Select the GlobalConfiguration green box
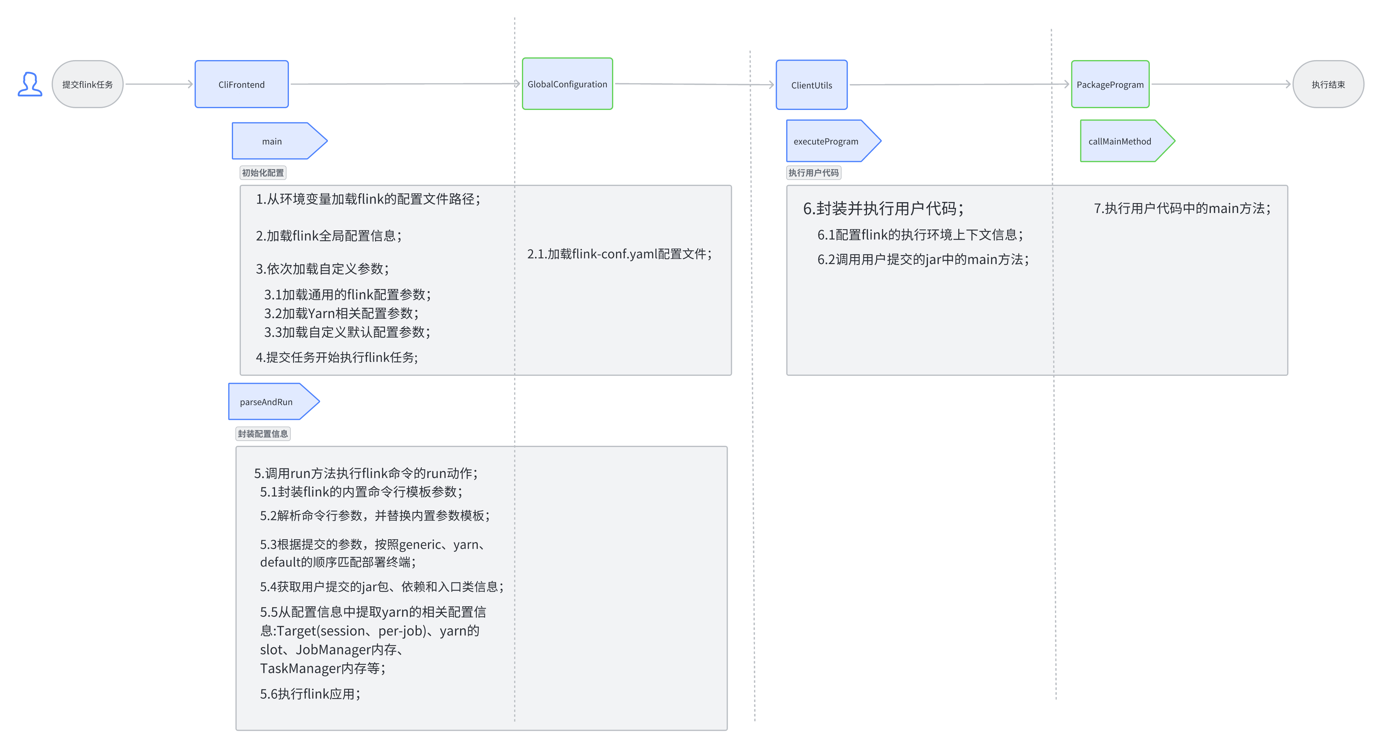This screenshot has width=1379, height=745. [x=567, y=84]
